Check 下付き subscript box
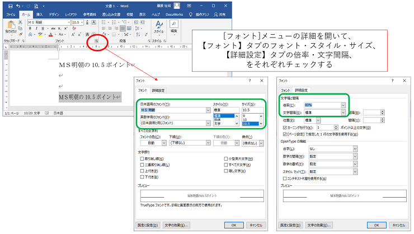The width and height of the screenshot is (414, 234). [x=142, y=177]
